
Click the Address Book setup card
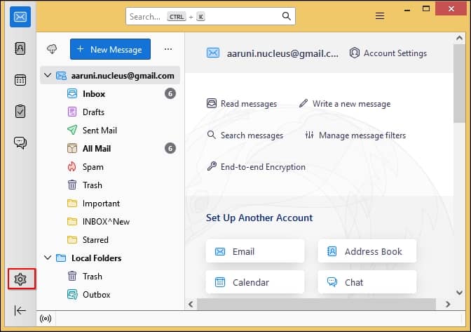(367, 251)
